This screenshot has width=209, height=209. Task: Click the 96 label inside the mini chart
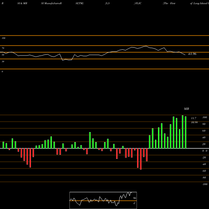[x=135, y=198]
